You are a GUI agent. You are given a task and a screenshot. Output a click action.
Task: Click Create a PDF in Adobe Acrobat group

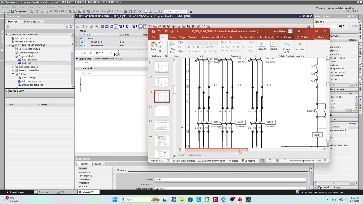click(286, 47)
